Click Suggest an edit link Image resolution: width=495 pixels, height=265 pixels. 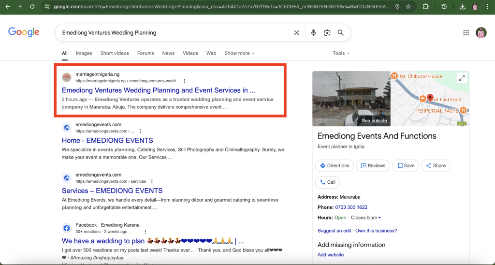click(x=334, y=231)
